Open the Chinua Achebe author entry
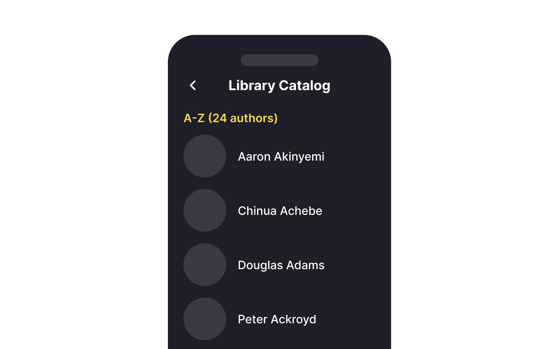This screenshot has width=559, height=349. (280, 210)
